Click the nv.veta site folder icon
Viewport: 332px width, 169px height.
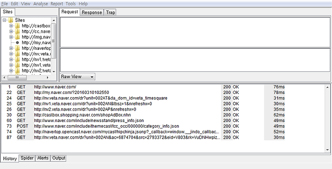18,54
